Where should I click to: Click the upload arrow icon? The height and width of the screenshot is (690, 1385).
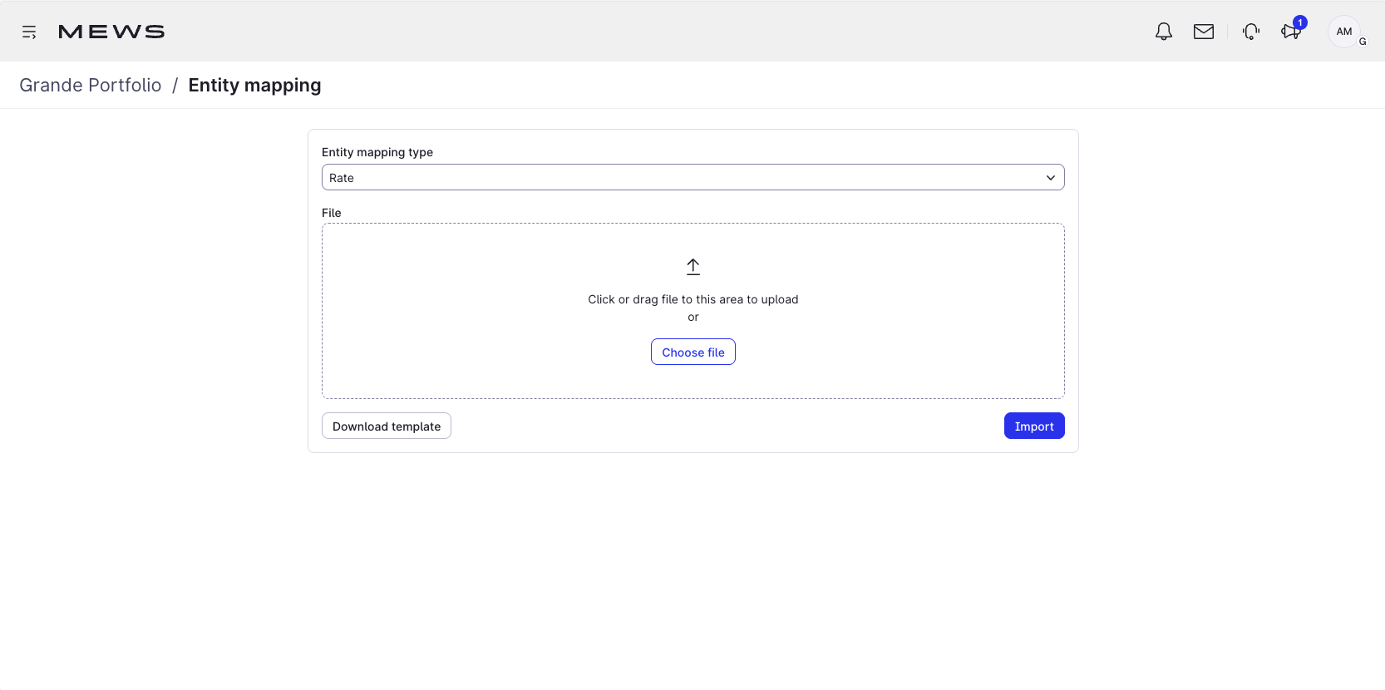tap(692, 267)
